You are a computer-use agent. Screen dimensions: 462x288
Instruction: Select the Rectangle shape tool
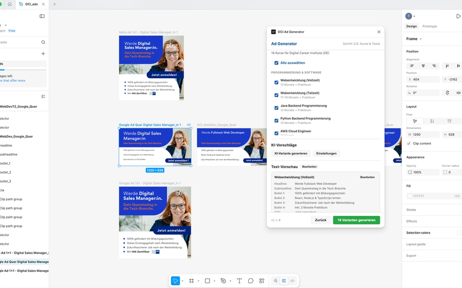click(x=207, y=281)
